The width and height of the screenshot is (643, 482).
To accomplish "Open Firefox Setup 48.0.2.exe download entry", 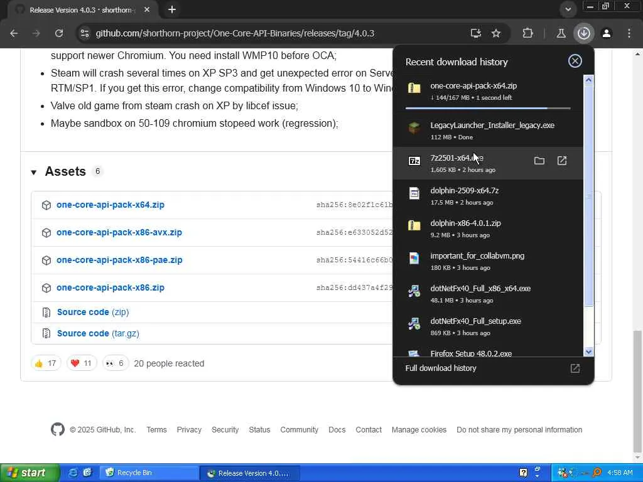I will [488, 351].
